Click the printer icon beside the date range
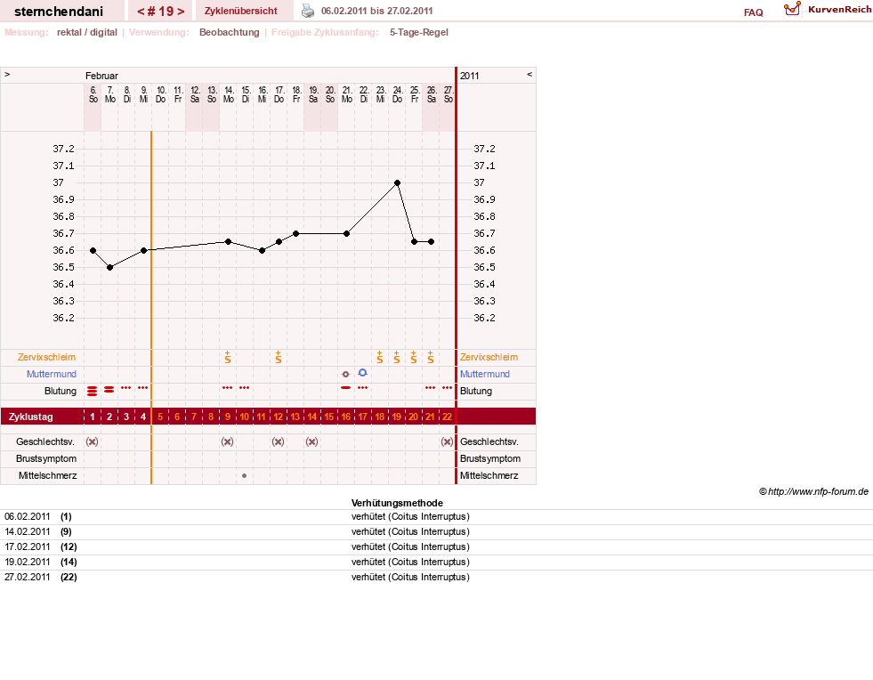The image size is (873, 680). pos(307,11)
